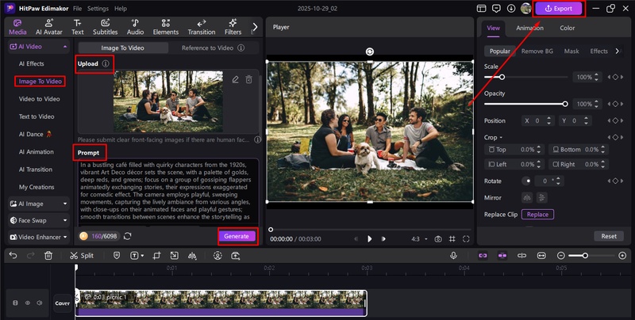Toggle the player grid overlay icon
Screen dimensions: 635x320
coord(452,239)
